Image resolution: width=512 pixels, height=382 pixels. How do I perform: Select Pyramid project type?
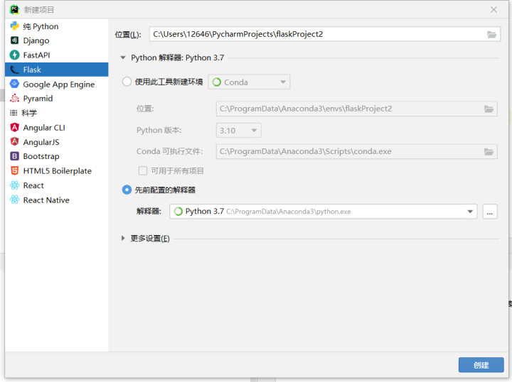point(56,99)
